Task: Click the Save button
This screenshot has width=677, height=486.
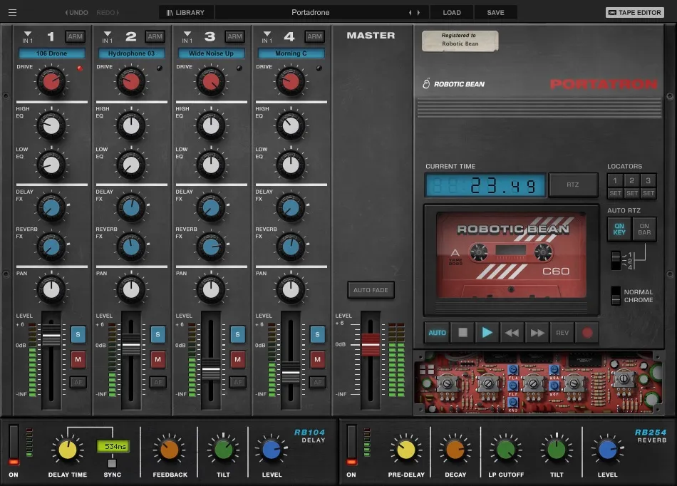Action: [x=495, y=13]
